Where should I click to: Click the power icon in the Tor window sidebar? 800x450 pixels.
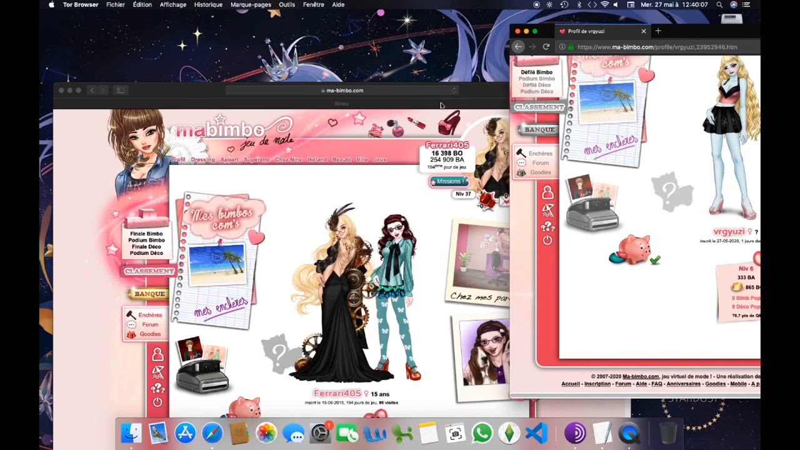click(x=547, y=240)
